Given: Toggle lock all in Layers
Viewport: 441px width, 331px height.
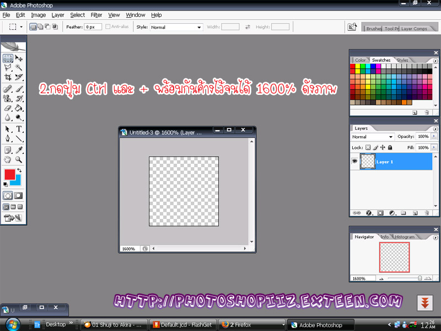Looking at the screenshot, I should [x=390, y=147].
